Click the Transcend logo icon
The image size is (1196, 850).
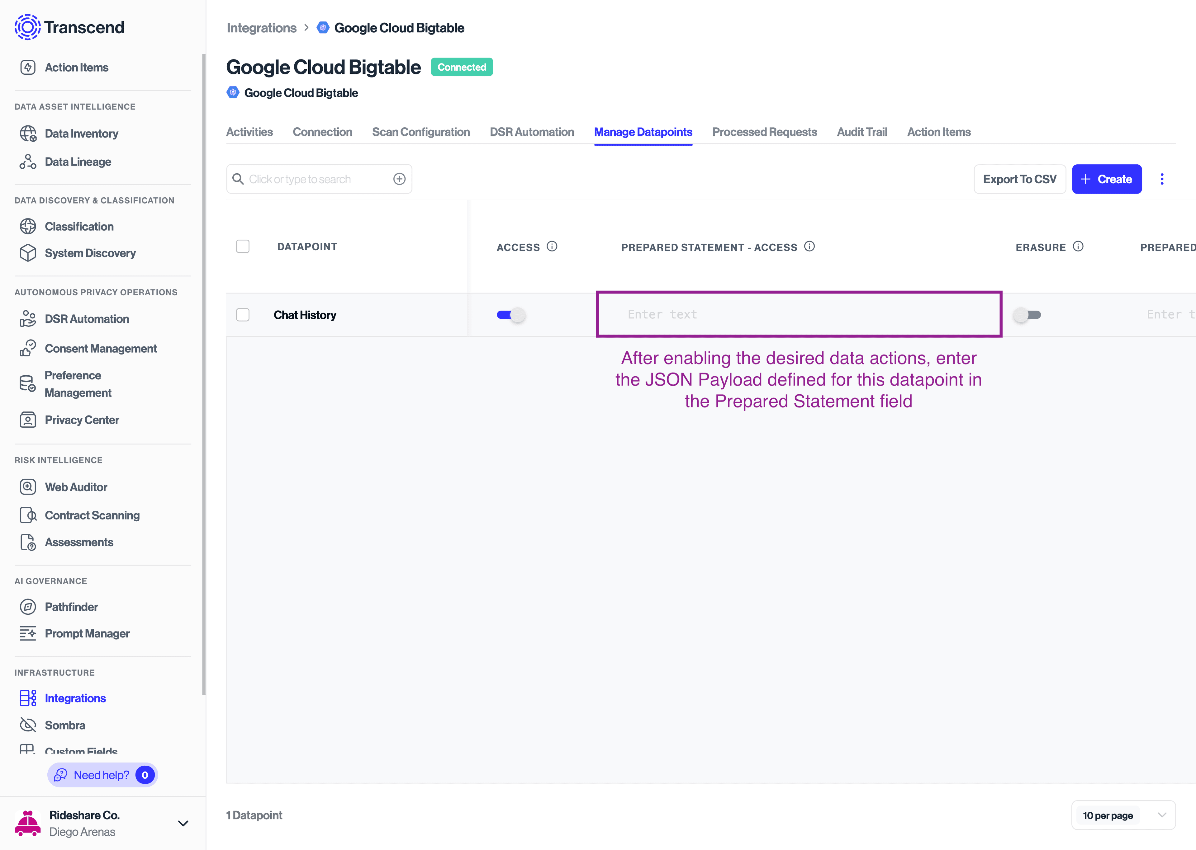pyautogui.click(x=27, y=27)
